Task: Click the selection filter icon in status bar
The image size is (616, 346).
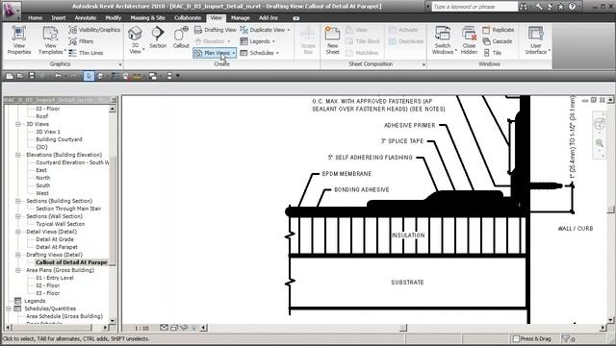Action: [566, 338]
